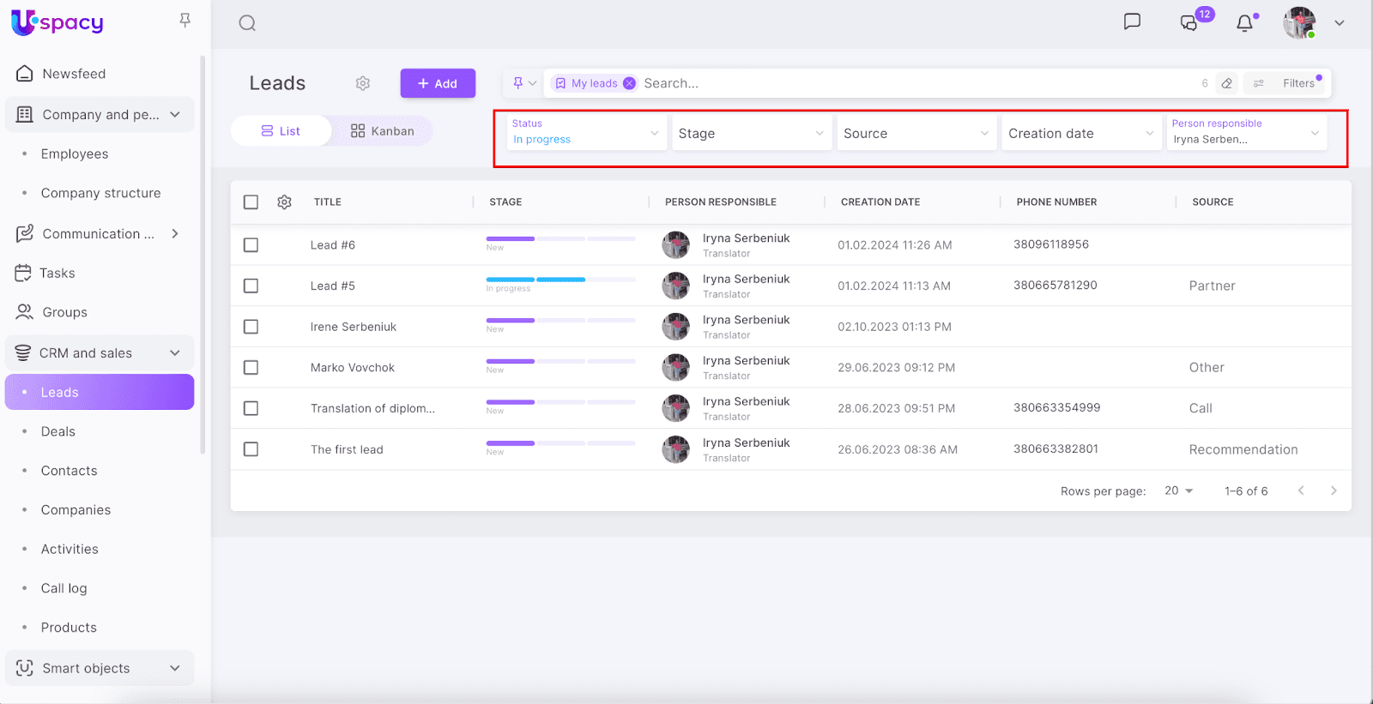Switch to the Kanban view tab
This screenshot has width=1373, height=704.
[x=383, y=131]
